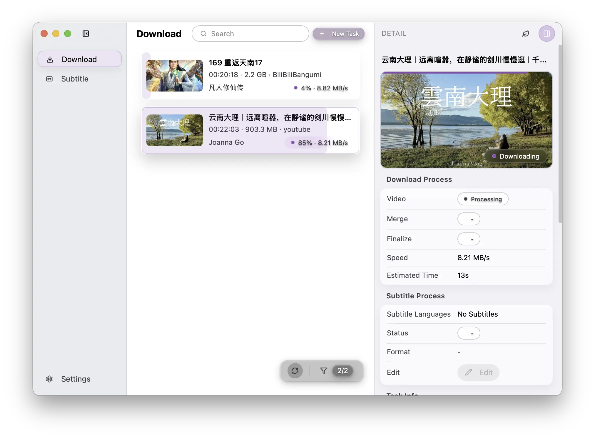This screenshot has width=595, height=439.
Task: Click the Edit button in Subtitle Process
Action: pos(478,372)
